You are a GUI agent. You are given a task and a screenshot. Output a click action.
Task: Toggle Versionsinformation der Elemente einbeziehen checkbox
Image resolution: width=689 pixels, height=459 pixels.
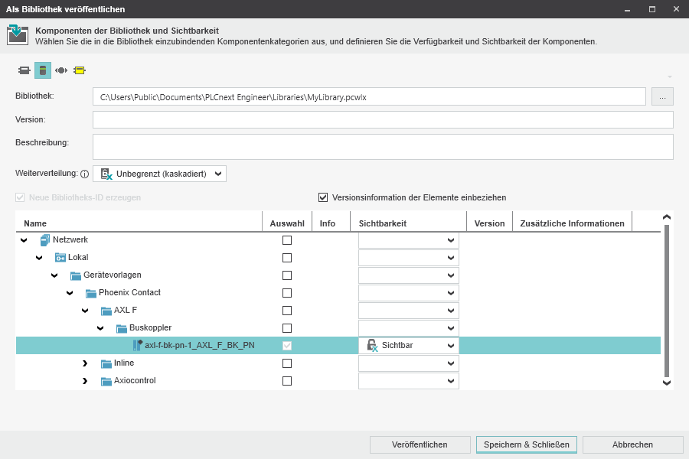[x=323, y=197]
